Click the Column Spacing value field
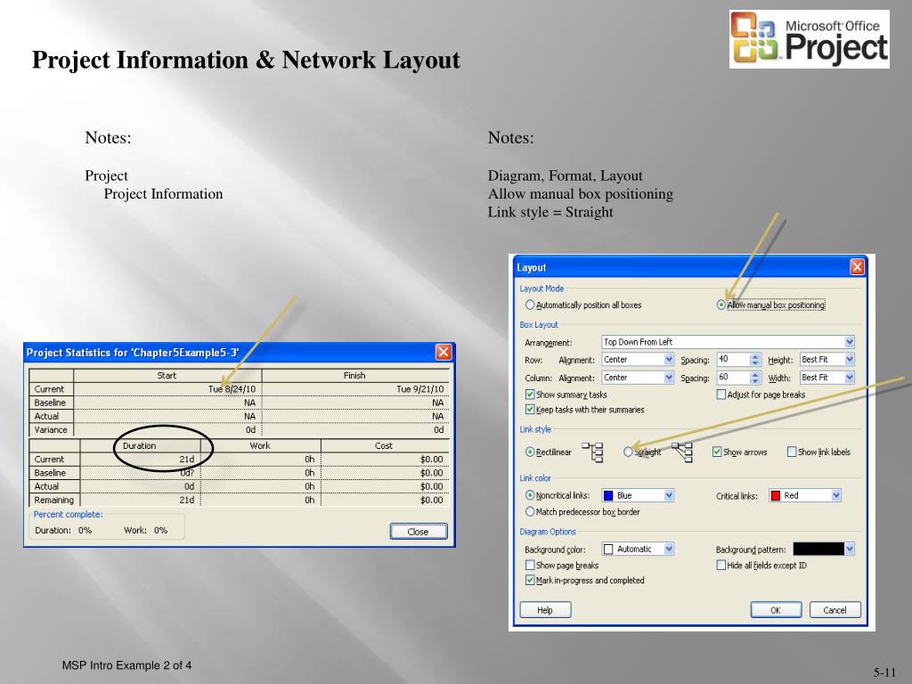 coord(734,378)
